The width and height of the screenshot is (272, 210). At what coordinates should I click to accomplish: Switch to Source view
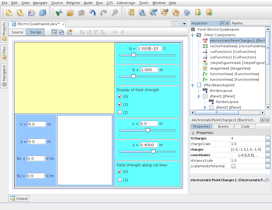17,32
